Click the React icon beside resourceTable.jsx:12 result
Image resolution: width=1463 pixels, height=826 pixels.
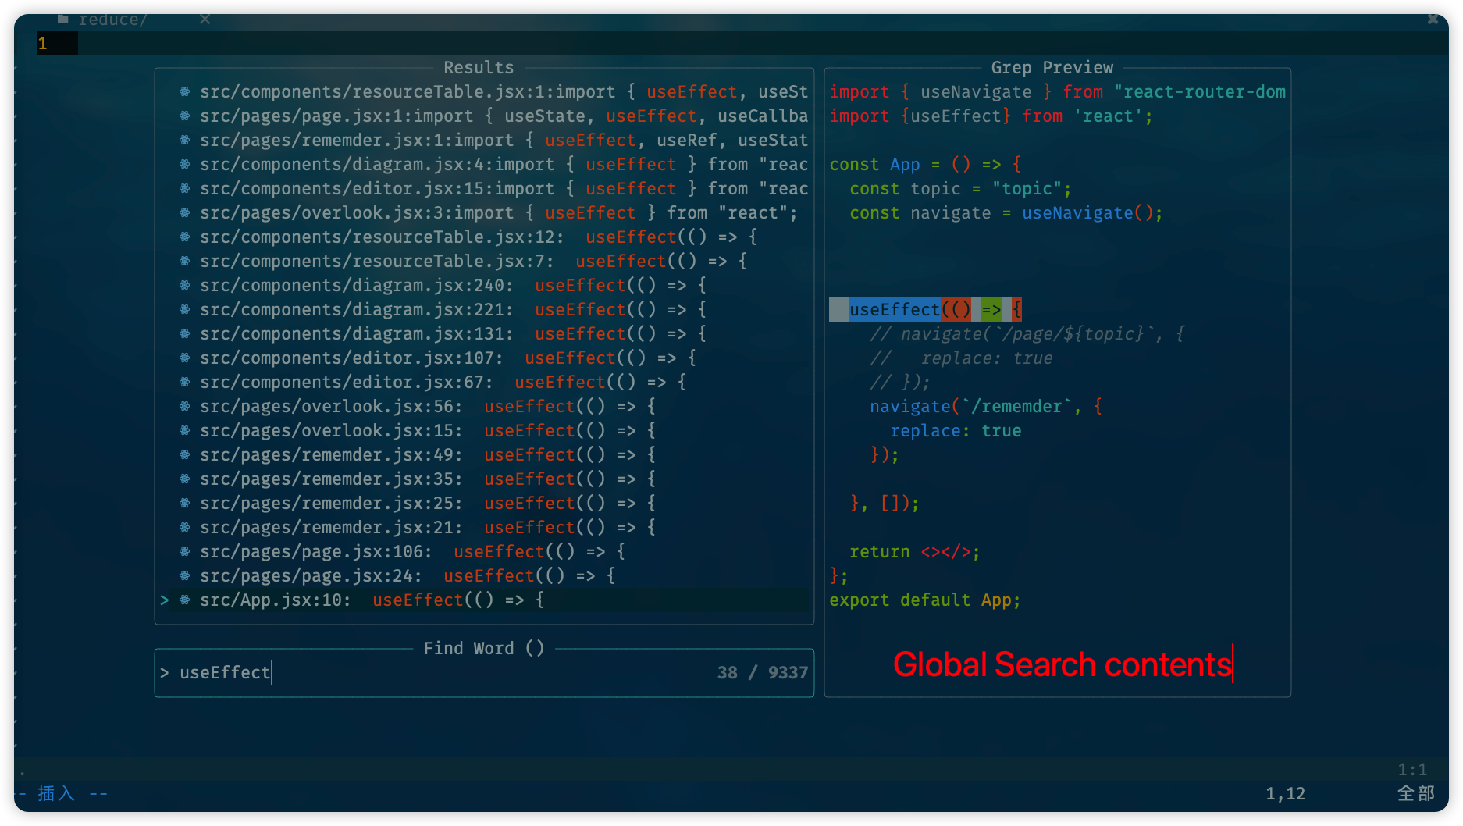point(185,237)
